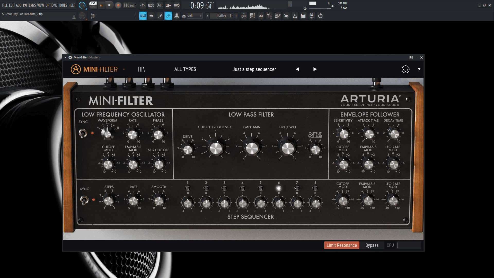The image size is (494, 278).
Task: Toggle the record button
Action: [118, 5]
